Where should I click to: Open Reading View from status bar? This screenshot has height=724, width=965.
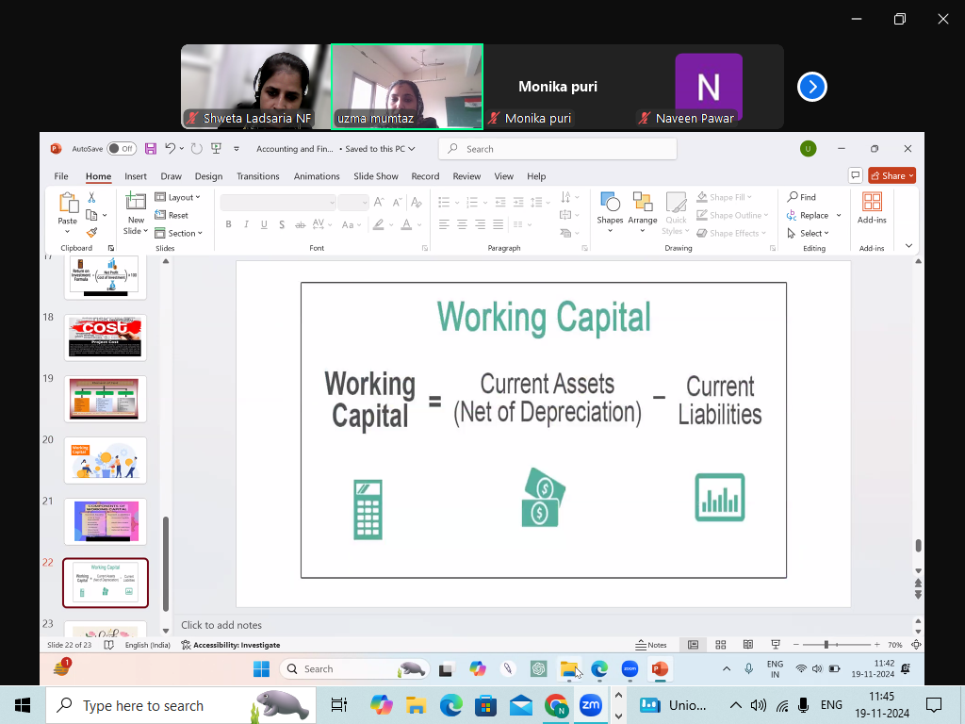click(x=747, y=645)
